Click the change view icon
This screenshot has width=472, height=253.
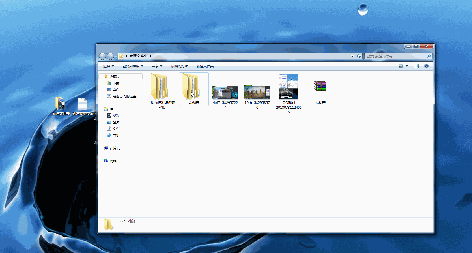[401, 66]
